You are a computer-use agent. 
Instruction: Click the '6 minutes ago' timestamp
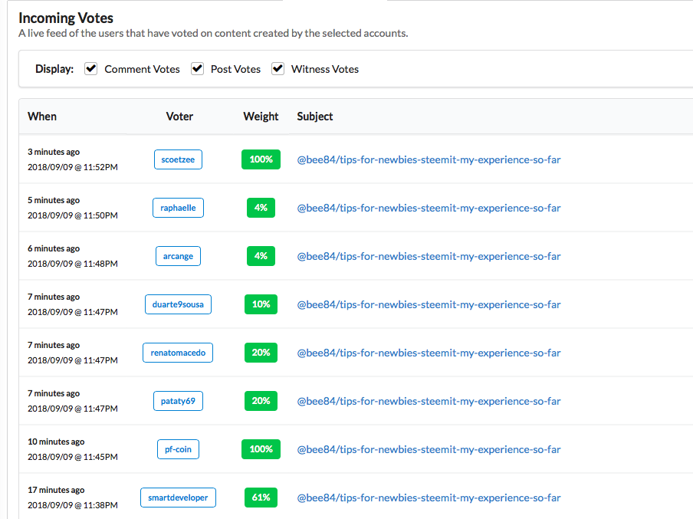click(54, 248)
